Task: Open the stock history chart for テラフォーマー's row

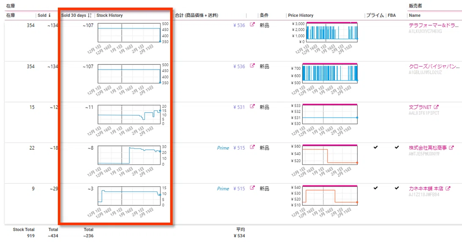Action: tap(129, 32)
